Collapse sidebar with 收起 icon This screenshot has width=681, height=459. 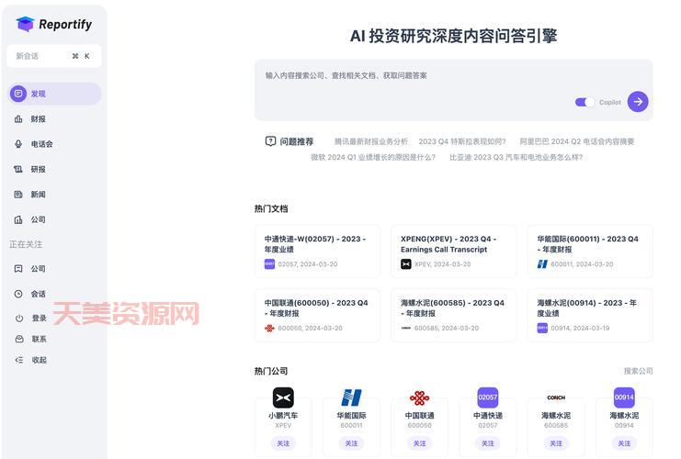19,360
